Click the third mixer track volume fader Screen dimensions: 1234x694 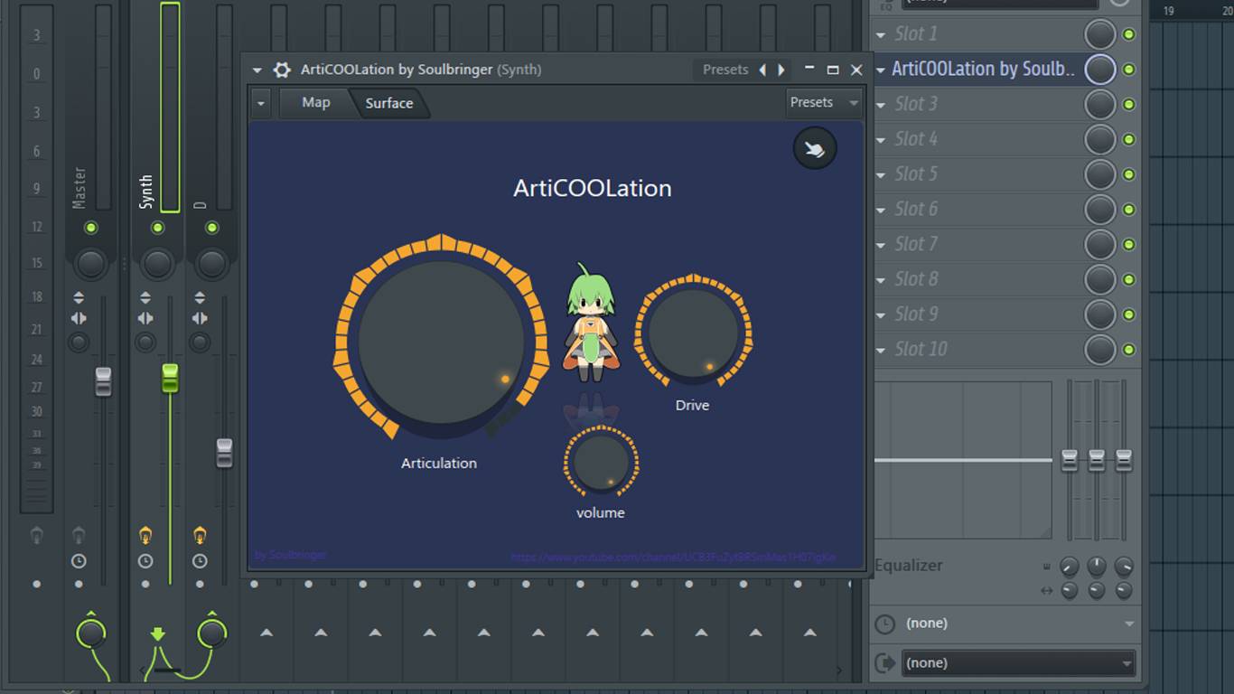tap(224, 453)
